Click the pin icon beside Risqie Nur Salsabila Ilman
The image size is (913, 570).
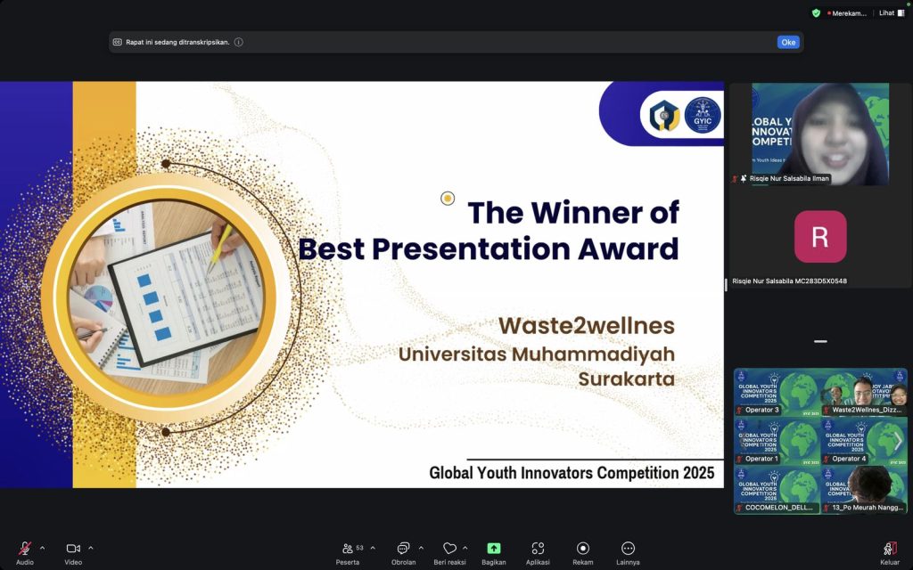pos(744,178)
